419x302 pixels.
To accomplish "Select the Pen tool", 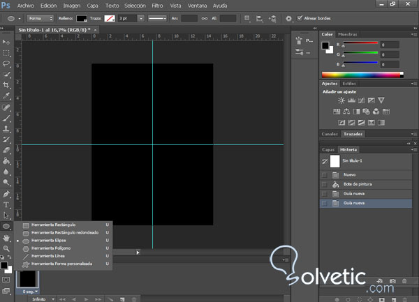I will pos(6,193).
